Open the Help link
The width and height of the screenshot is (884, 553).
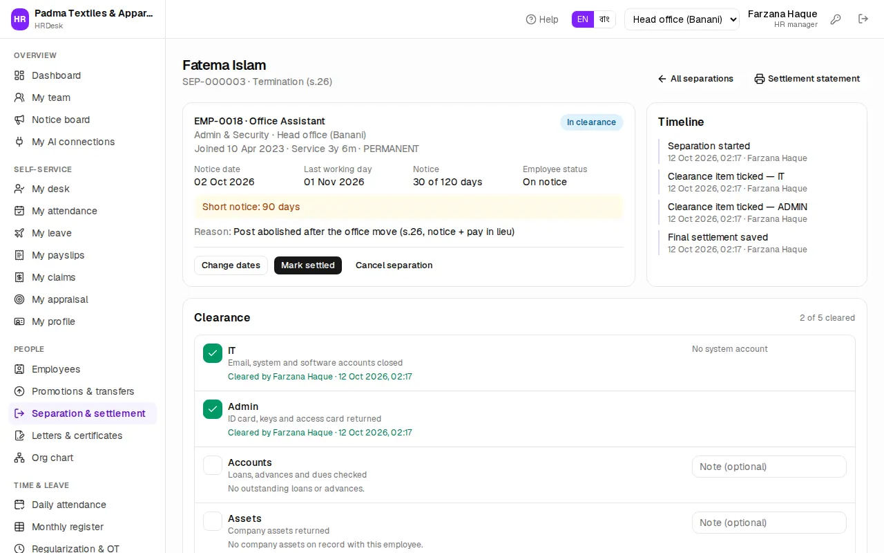[x=542, y=19]
